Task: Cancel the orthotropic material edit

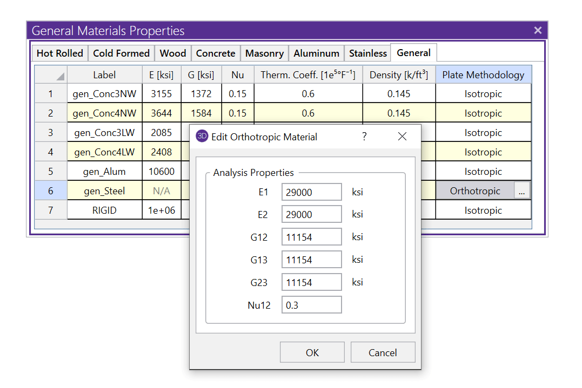Action: click(383, 352)
